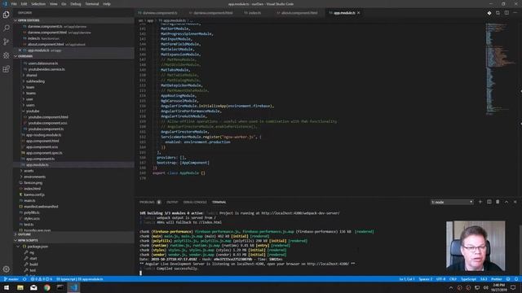Click the feedback smiley in the status bar
The height and width of the screenshot is (293, 522).
[508, 279]
